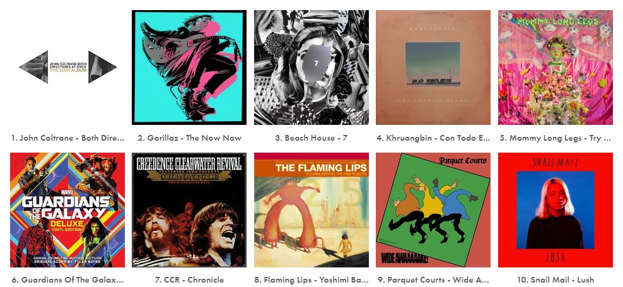Follow the '9. Parquet Courts - Wide A...' link
This screenshot has width=623, height=287.
(433, 280)
